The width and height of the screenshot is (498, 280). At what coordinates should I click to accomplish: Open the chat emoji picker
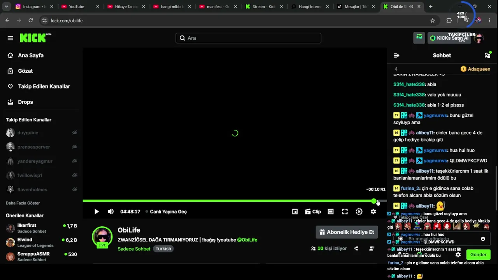483,239
